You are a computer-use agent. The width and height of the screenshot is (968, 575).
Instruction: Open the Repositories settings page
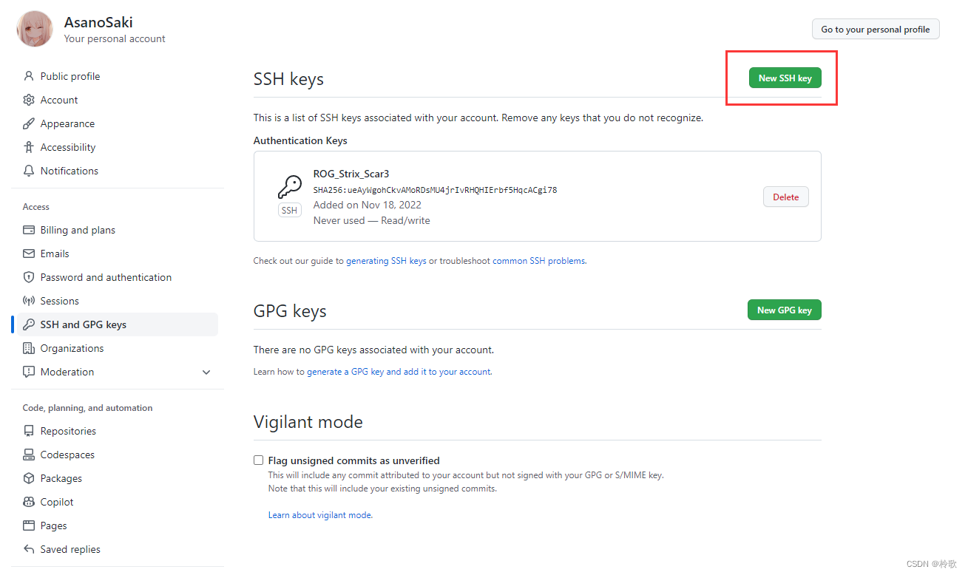(68, 431)
